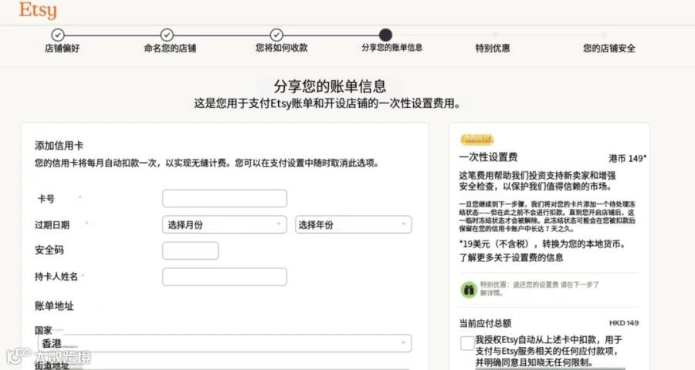Click the 添加信用卡 heading
This screenshot has height=370, width=695.
[x=59, y=146]
